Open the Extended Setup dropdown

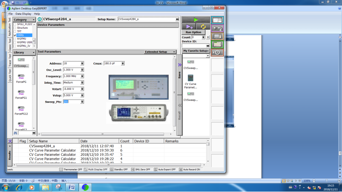pos(160,52)
